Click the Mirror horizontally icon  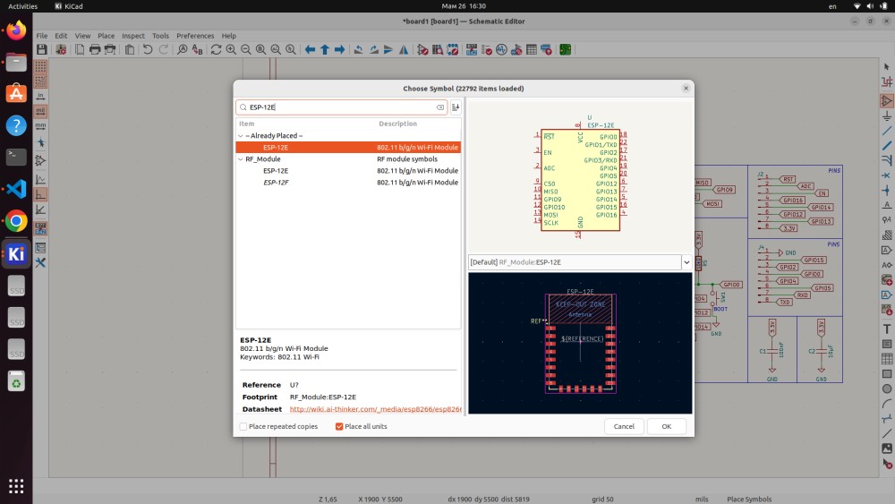404,49
